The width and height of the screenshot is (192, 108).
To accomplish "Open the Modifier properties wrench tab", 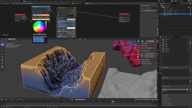I will 160,58.
